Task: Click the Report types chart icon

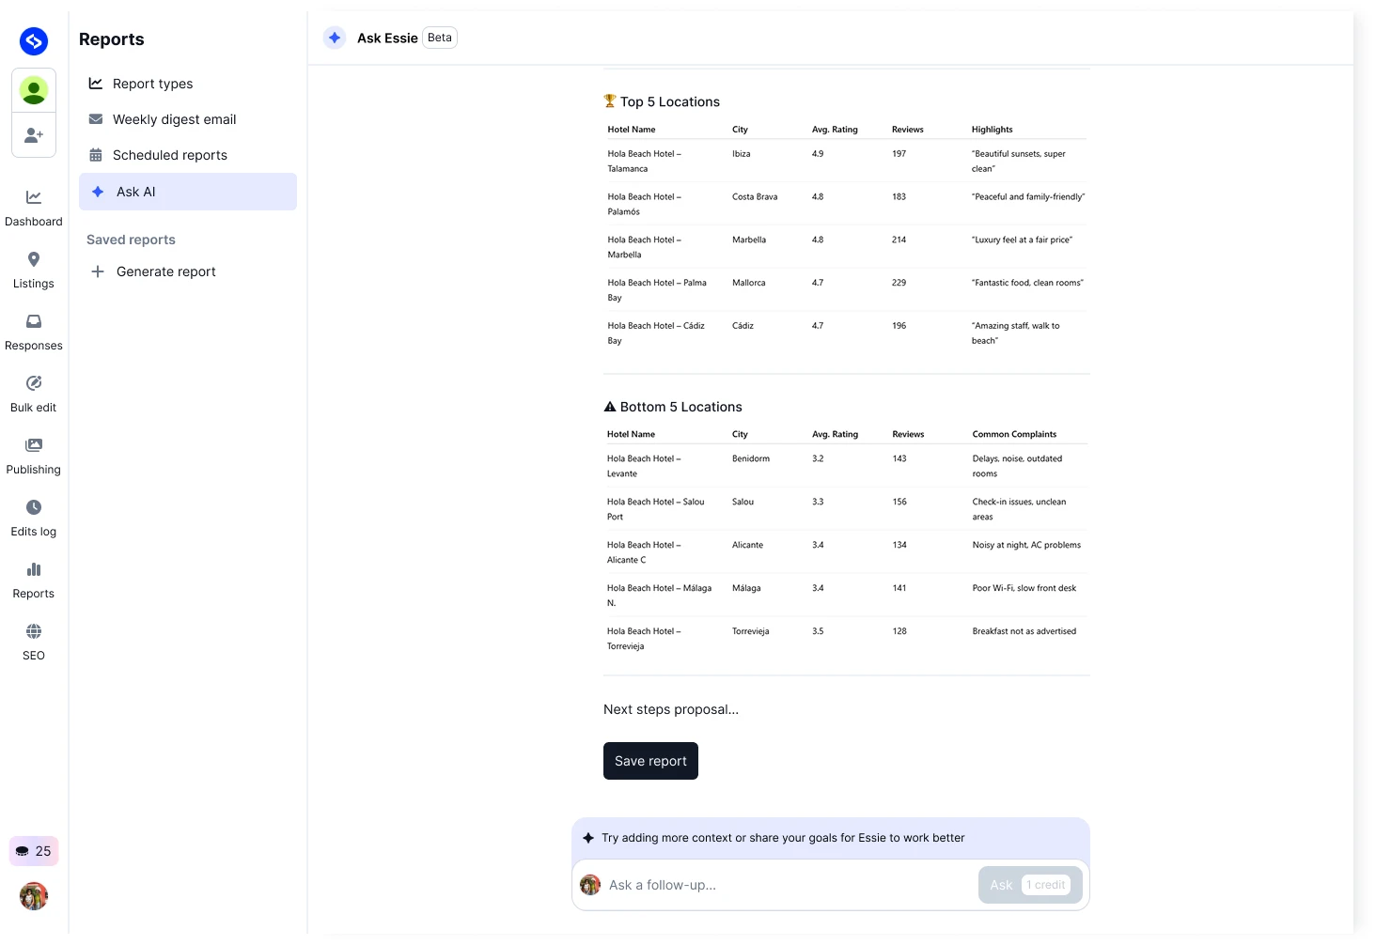Action: point(96,84)
